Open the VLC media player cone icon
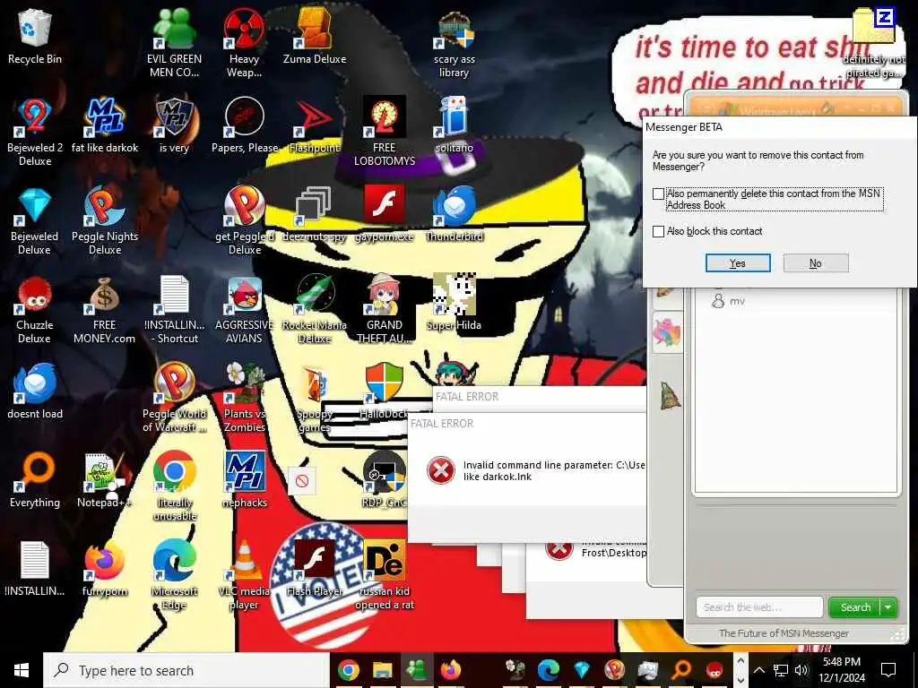Screen dimensions: 918x688 pos(244,576)
